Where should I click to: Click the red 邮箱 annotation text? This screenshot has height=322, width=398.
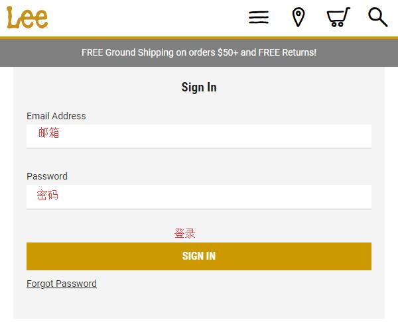[48, 133]
